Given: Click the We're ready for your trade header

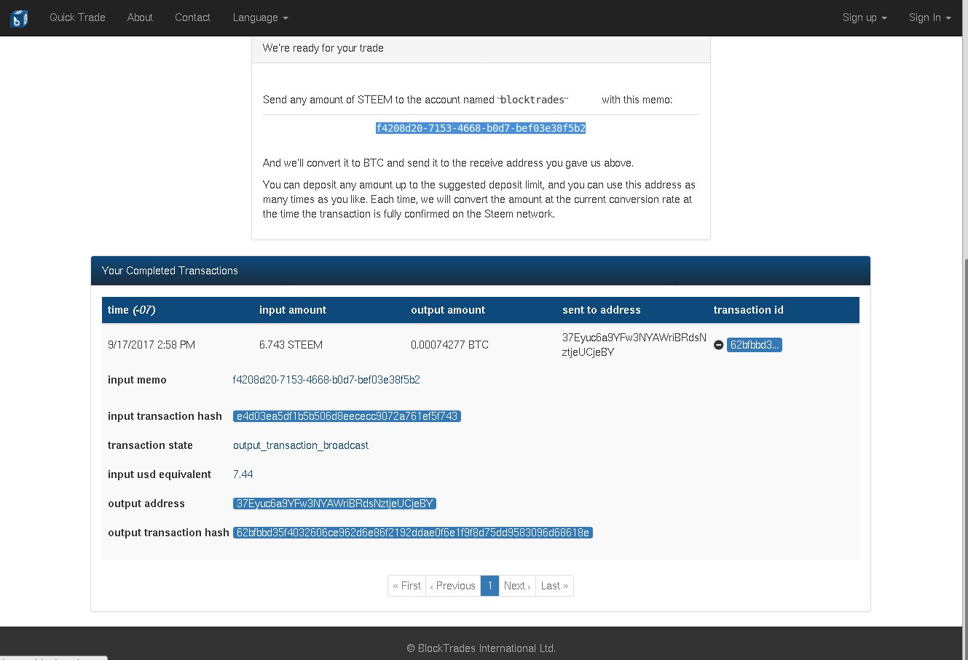Looking at the screenshot, I should tap(481, 48).
